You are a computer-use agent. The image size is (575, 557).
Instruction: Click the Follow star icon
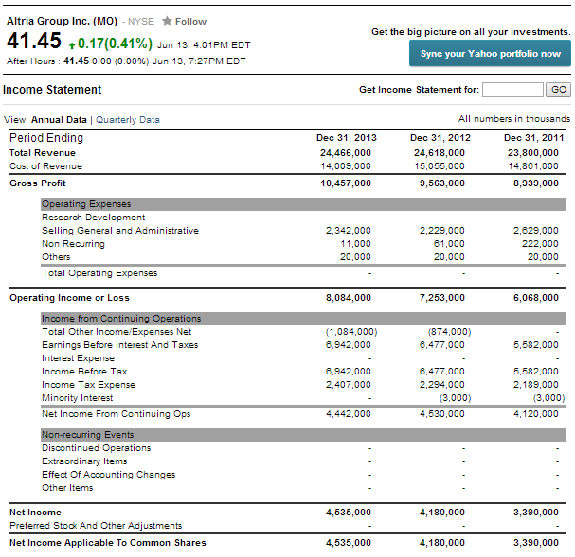[x=167, y=21]
